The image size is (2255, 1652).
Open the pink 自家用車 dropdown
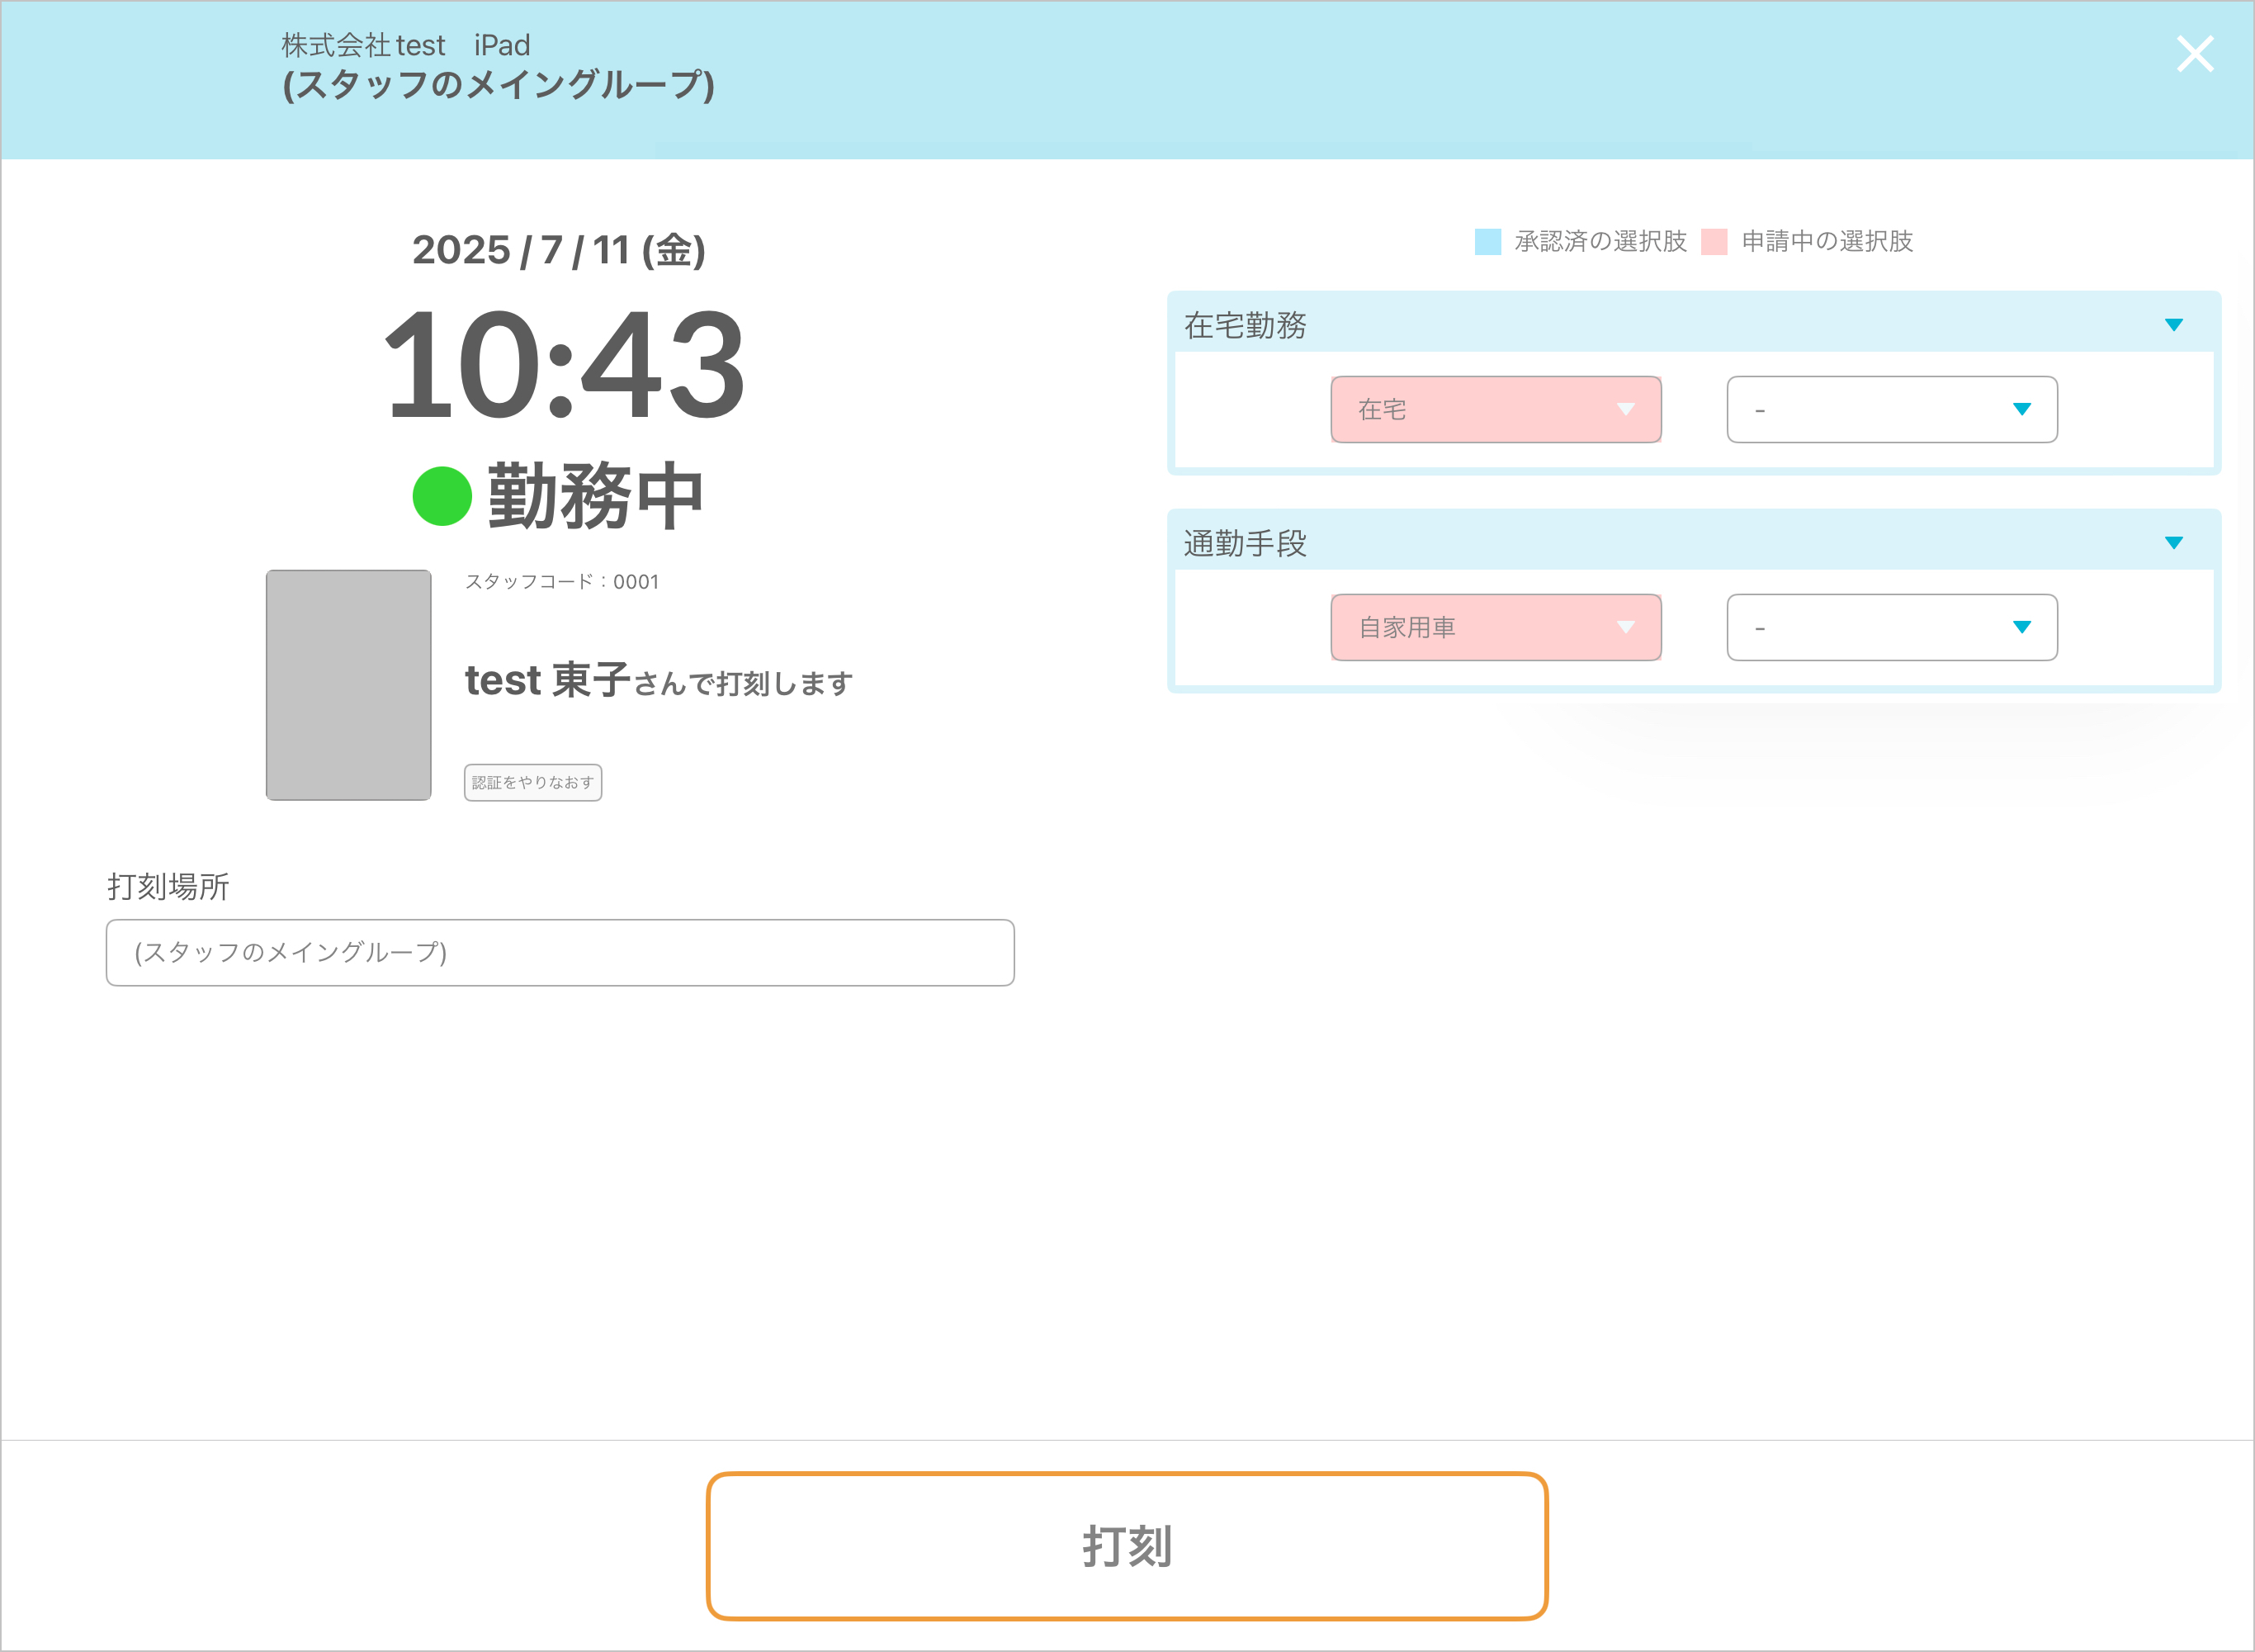(1496, 627)
